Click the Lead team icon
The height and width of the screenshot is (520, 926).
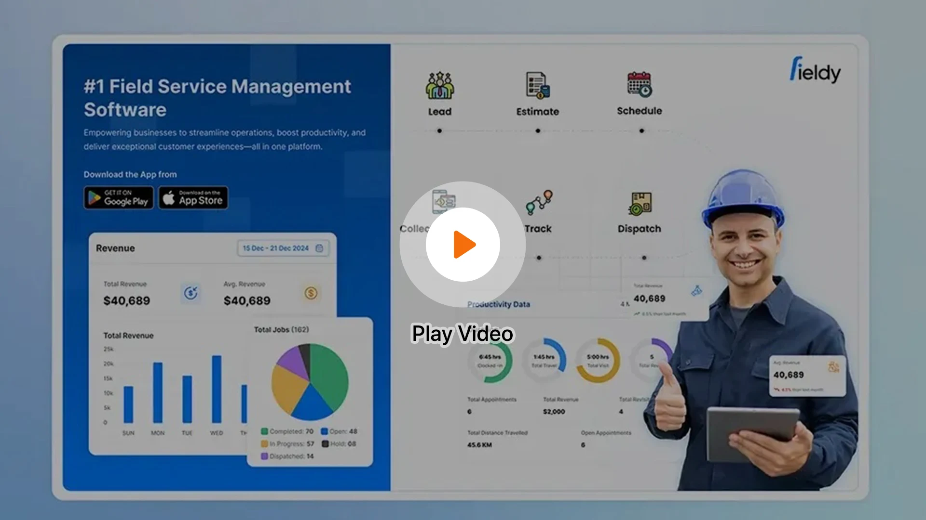(439, 86)
